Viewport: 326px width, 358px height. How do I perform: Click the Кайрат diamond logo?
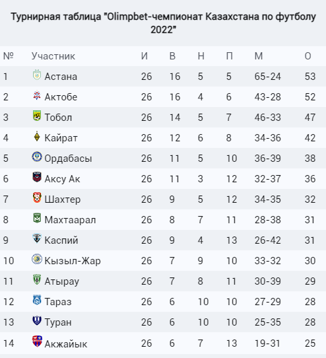37,136
